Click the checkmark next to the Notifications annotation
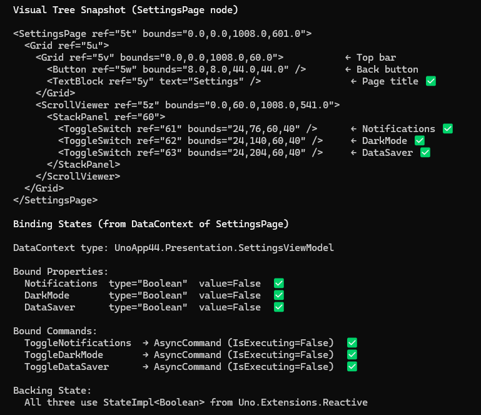The height and width of the screenshot is (415, 481). 447,129
